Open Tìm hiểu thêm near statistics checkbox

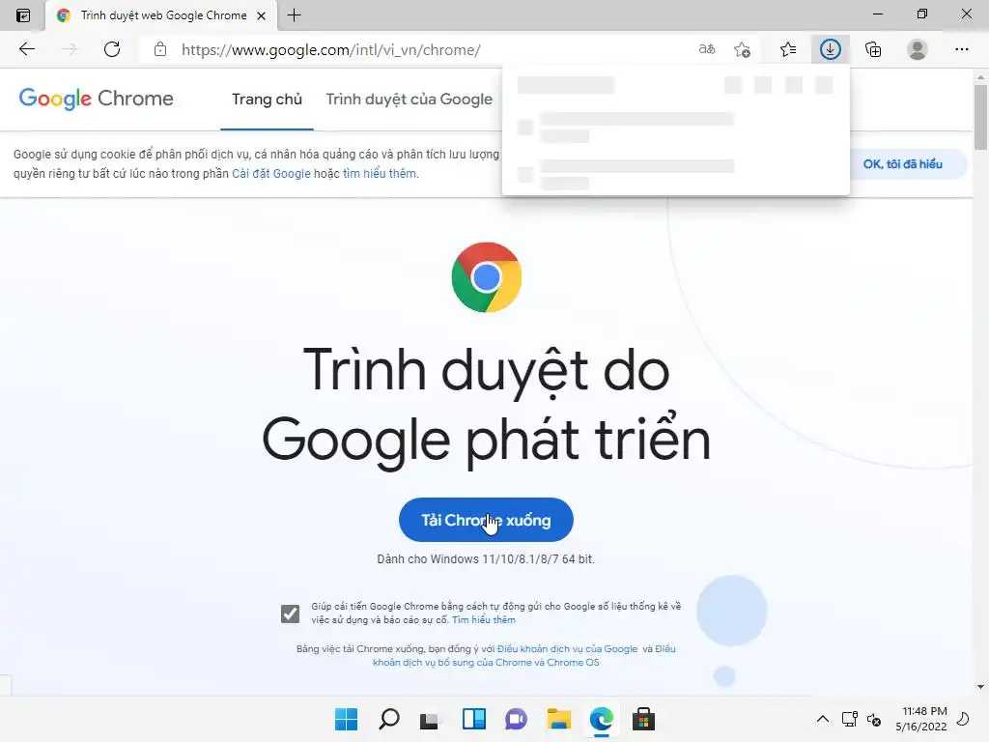click(484, 620)
